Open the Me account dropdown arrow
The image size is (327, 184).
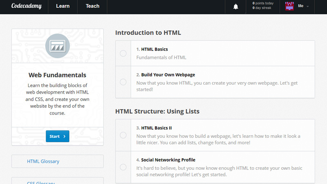(308, 7)
